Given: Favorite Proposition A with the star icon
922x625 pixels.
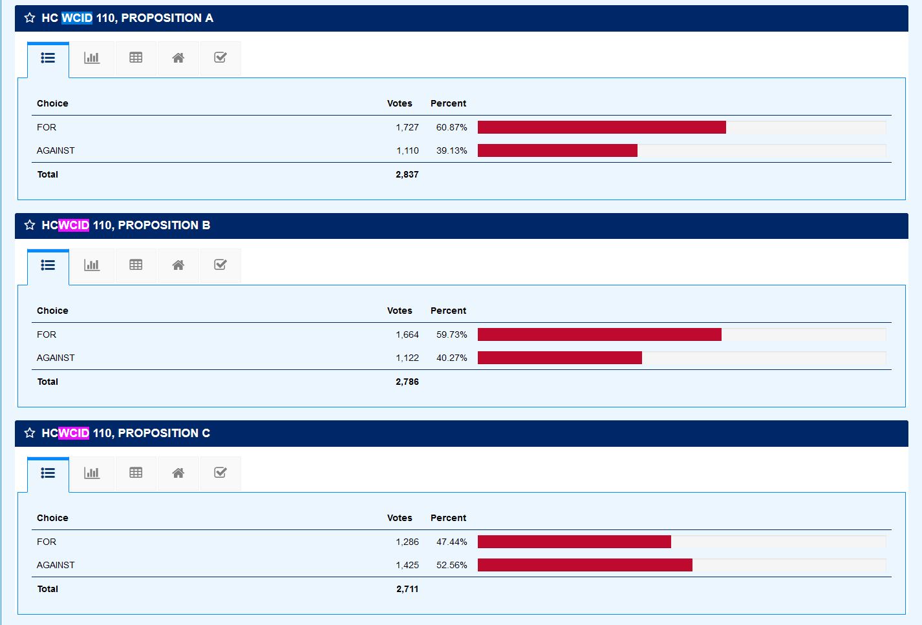Looking at the screenshot, I should pyautogui.click(x=30, y=18).
